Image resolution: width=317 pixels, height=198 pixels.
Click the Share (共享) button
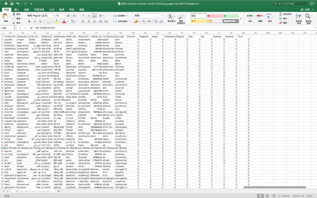pyautogui.click(x=305, y=9)
